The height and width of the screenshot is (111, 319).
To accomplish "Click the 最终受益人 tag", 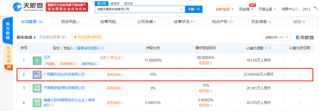I will coord(89,64).
